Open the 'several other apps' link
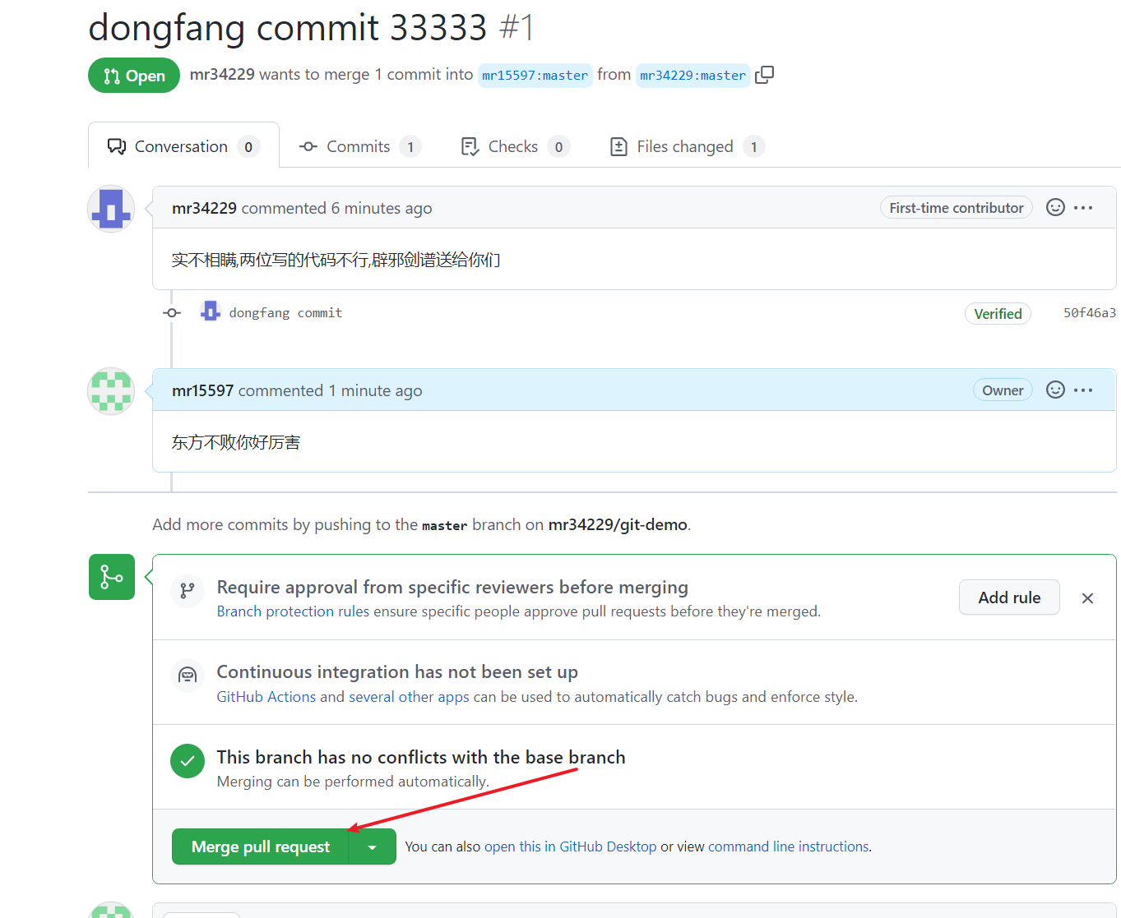The image size is (1121, 918). pos(409,697)
